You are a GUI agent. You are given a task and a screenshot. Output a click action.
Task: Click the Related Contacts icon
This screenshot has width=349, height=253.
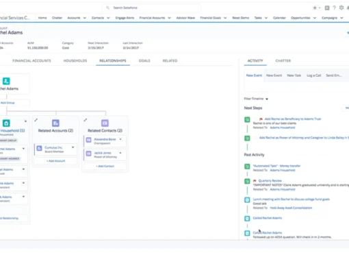[105, 123]
